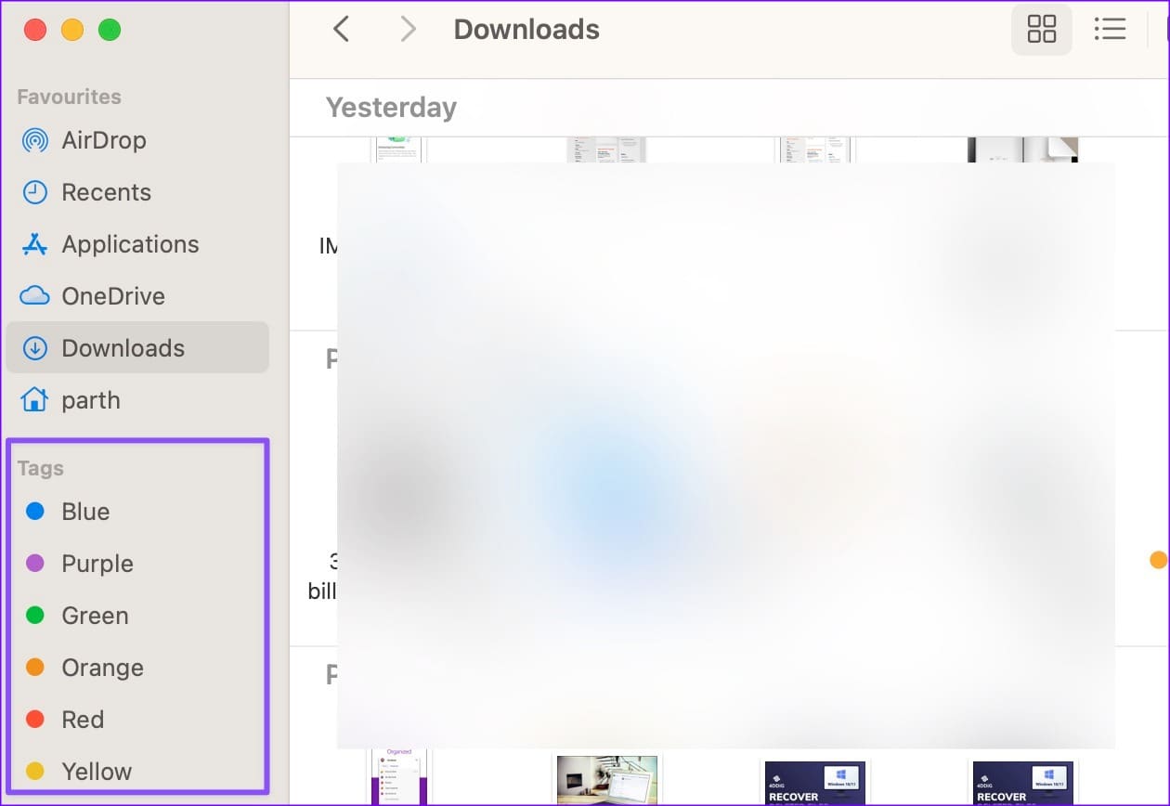Filter files by the Purple tag
The image size is (1170, 806).
pos(136,564)
